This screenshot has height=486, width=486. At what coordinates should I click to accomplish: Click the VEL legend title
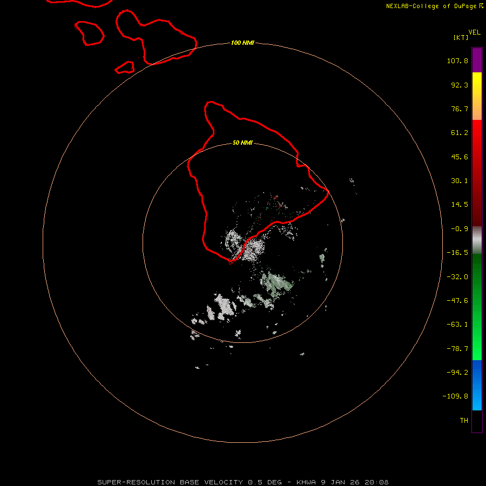(474, 32)
